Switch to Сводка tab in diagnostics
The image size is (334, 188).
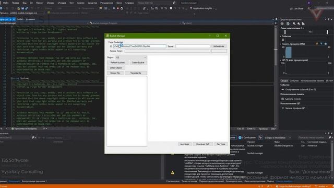tap(284, 81)
